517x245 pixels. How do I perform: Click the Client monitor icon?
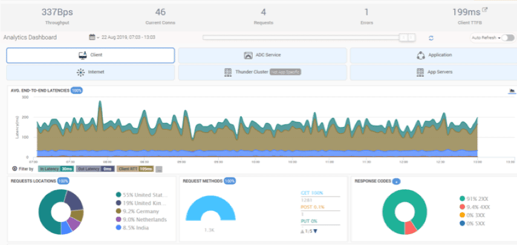[x=82, y=56]
